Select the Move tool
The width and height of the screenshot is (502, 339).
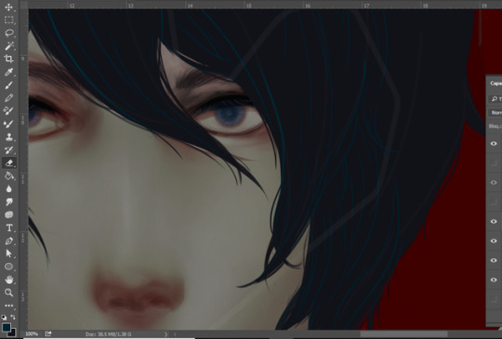click(x=8, y=7)
